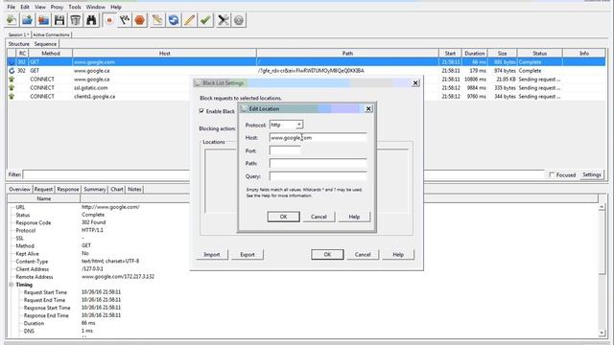Viewport: 614px width, 345px height.
Task: Open the View menu
Action: [x=40, y=7]
